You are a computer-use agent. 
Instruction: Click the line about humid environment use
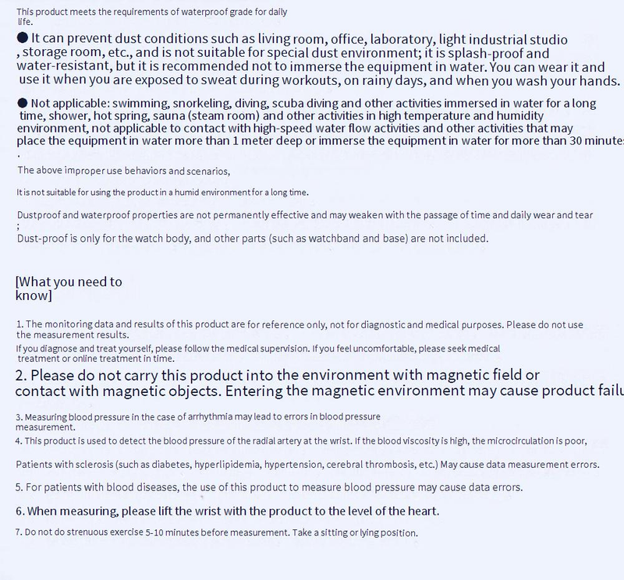click(162, 192)
